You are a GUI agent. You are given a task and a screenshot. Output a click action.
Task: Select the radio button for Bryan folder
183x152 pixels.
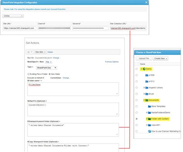[x=137, y=94]
